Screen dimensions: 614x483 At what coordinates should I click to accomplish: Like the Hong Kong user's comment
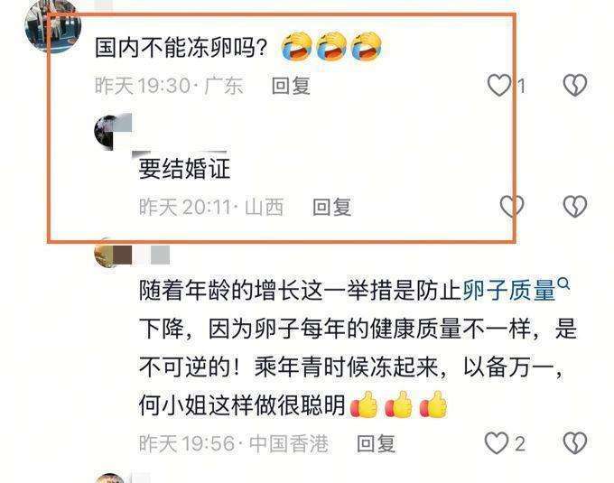(497, 443)
